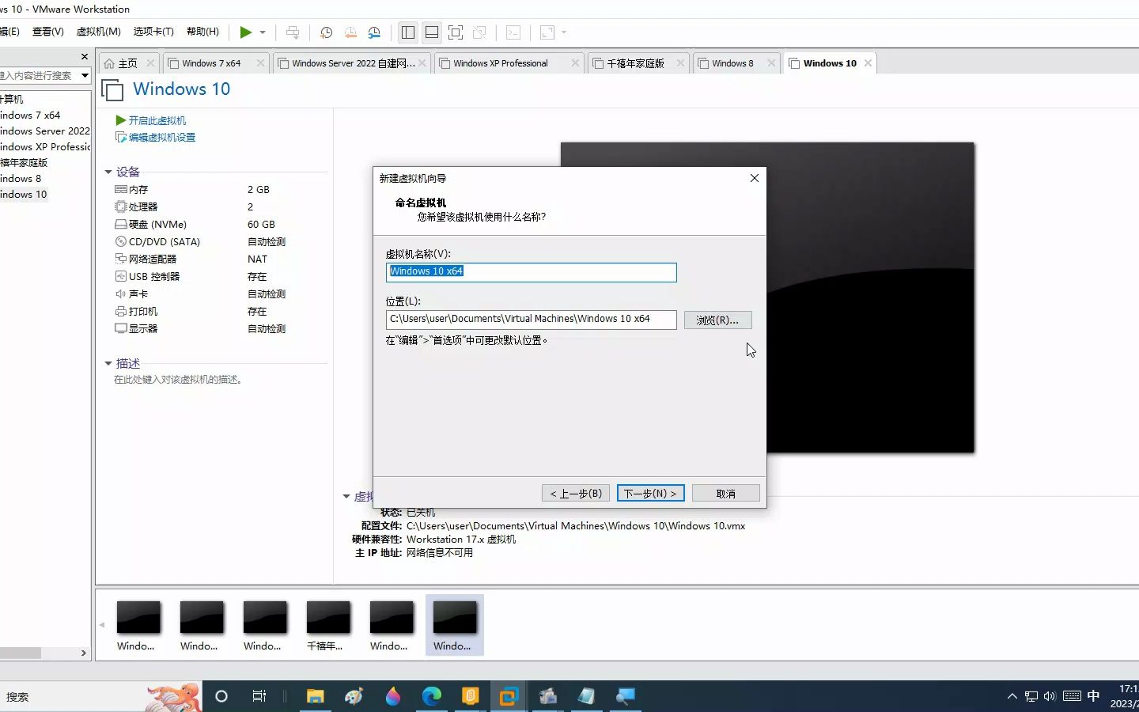Open Task View on the taskbar

(259, 696)
